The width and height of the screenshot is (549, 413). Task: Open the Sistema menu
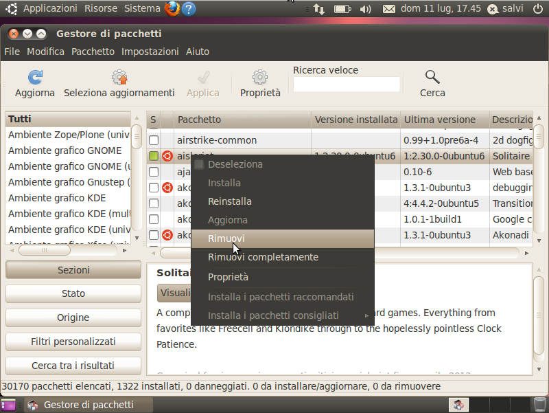(142, 8)
